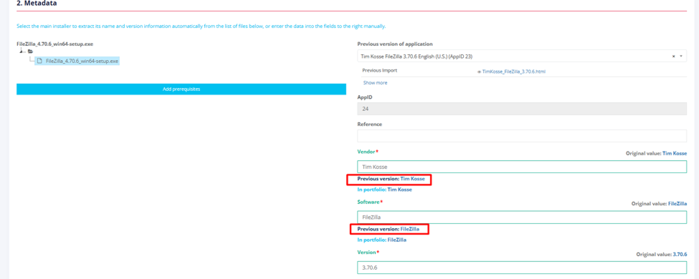The width and height of the screenshot is (699, 279).
Task: Click the Vendor input containing Tim Kosse
Action: point(522,167)
